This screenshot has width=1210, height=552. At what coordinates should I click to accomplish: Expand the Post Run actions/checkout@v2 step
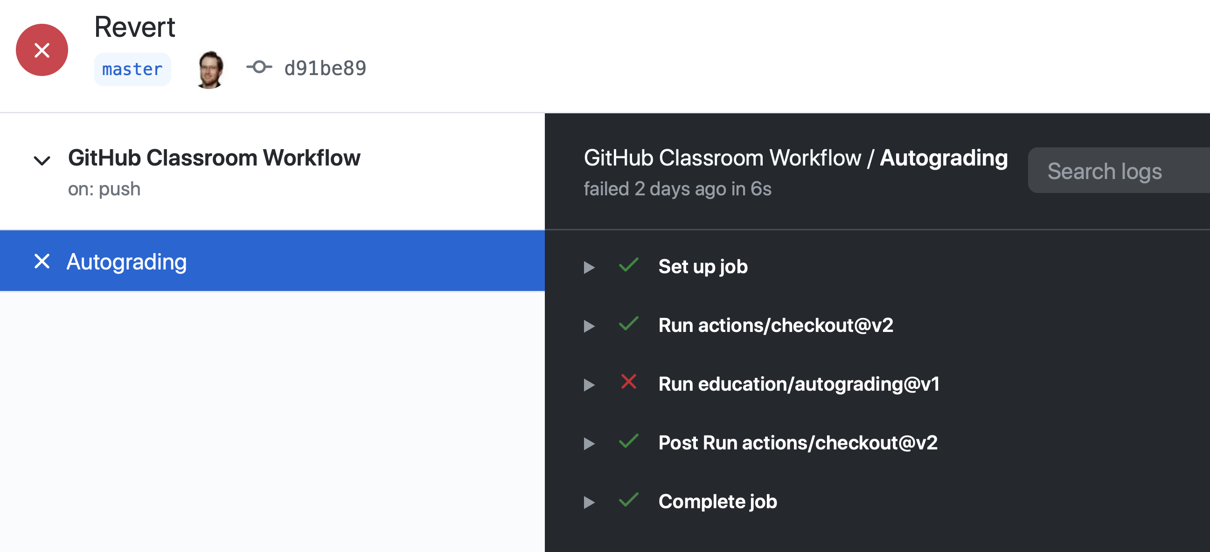click(589, 443)
